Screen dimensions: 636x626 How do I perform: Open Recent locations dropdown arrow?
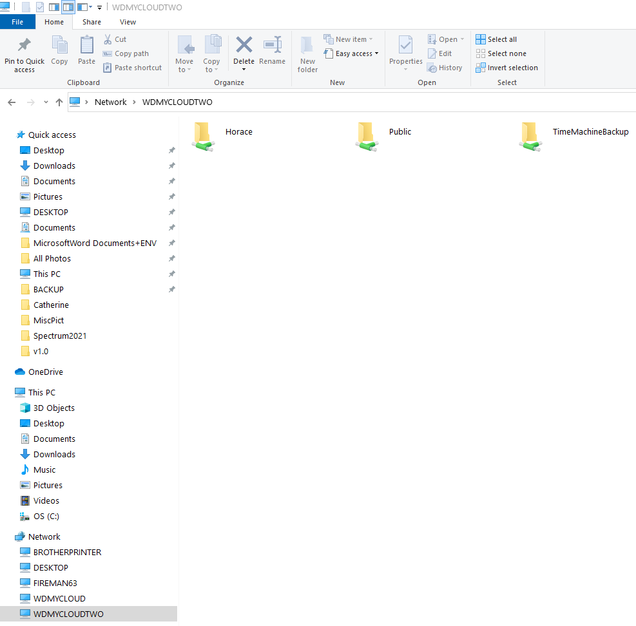[x=46, y=102]
